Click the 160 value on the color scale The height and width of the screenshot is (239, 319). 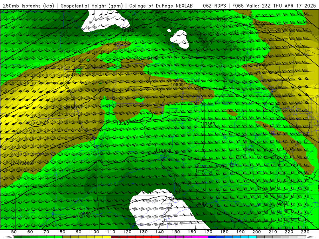click(192, 232)
